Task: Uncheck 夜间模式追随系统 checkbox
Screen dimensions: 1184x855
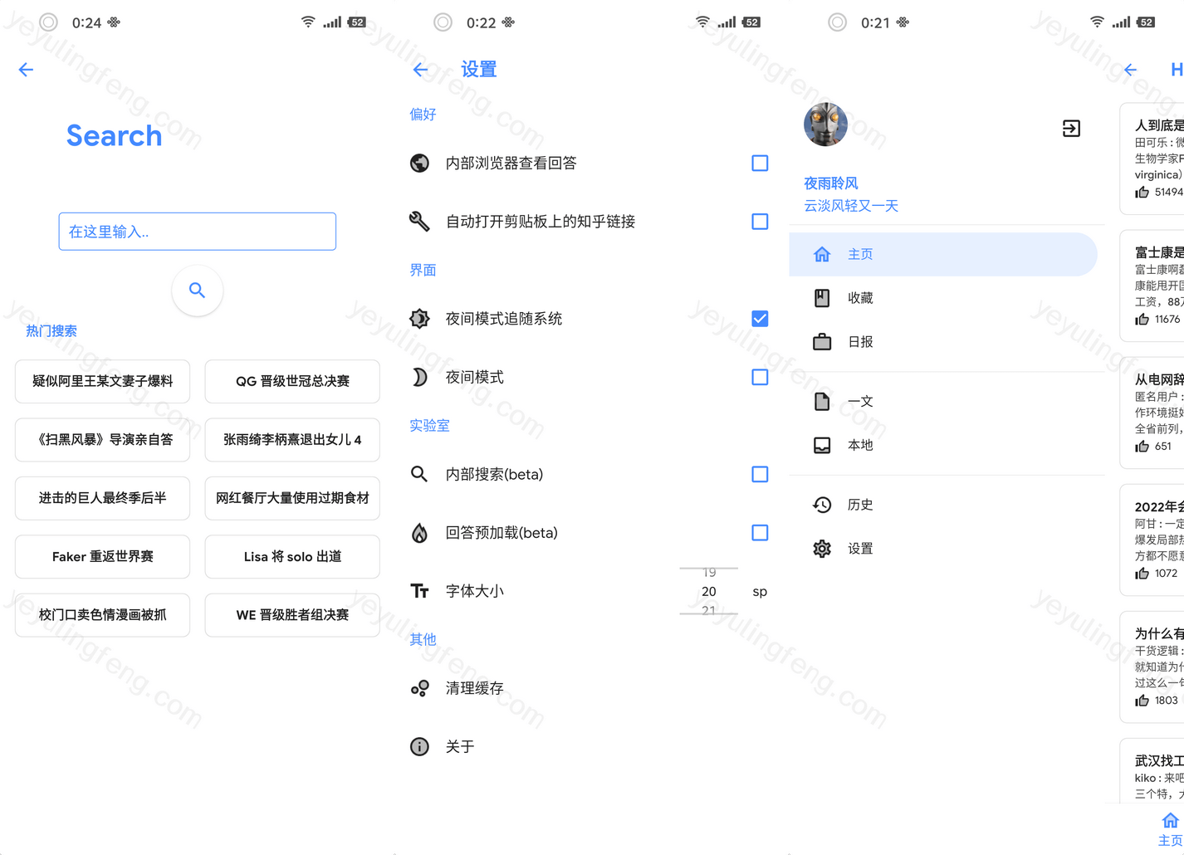Action: tap(760, 319)
